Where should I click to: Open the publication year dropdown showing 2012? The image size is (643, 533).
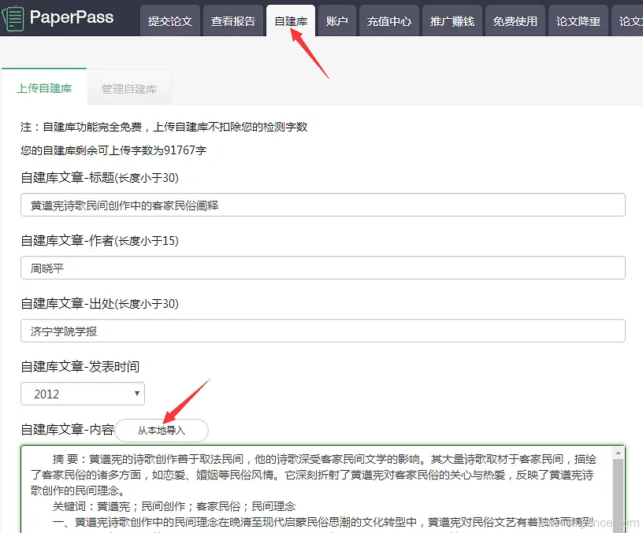click(83, 394)
